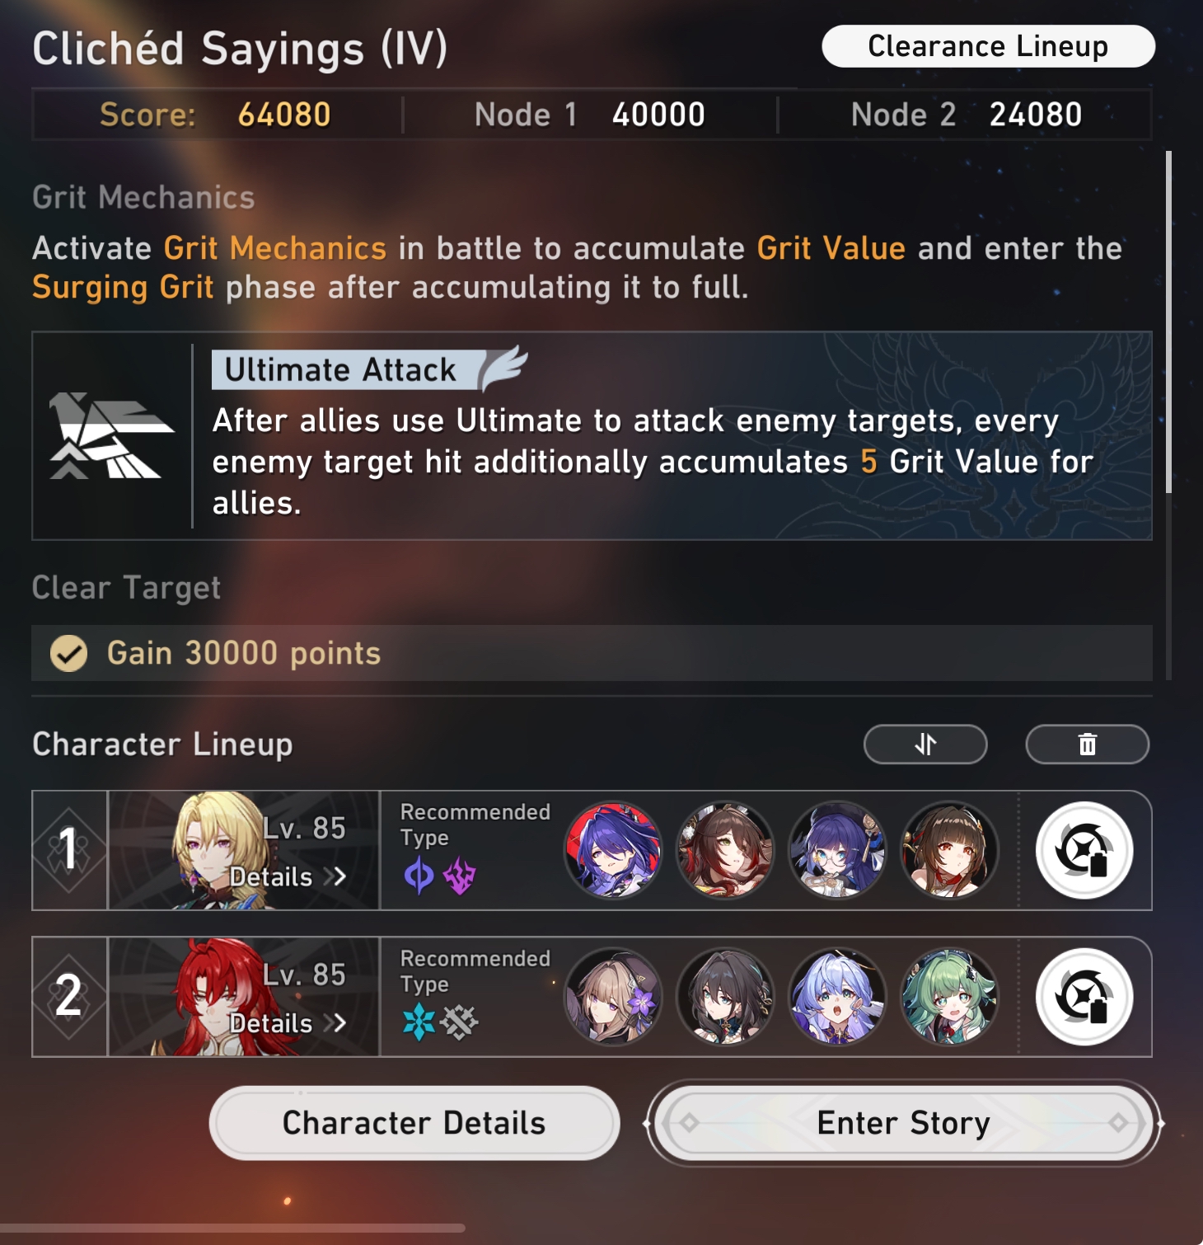This screenshot has width=1203, height=1245.
Task: Click the vertical scrollbar on the right
Action: pos(1168,322)
